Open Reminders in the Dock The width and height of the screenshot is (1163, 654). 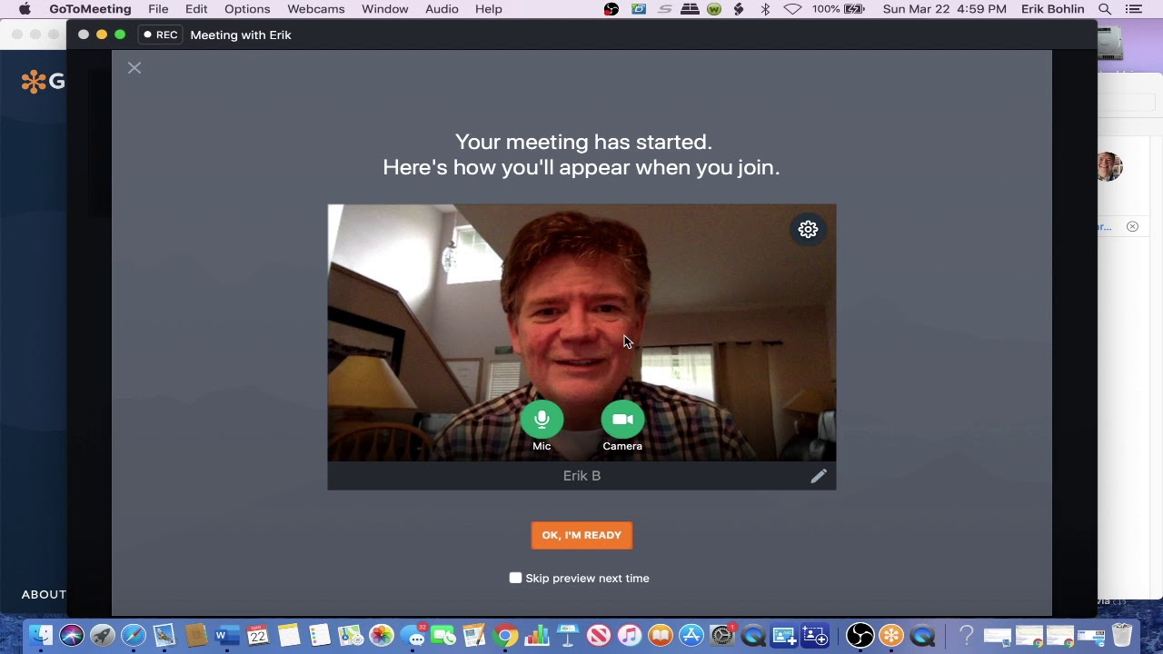coord(319,636)
